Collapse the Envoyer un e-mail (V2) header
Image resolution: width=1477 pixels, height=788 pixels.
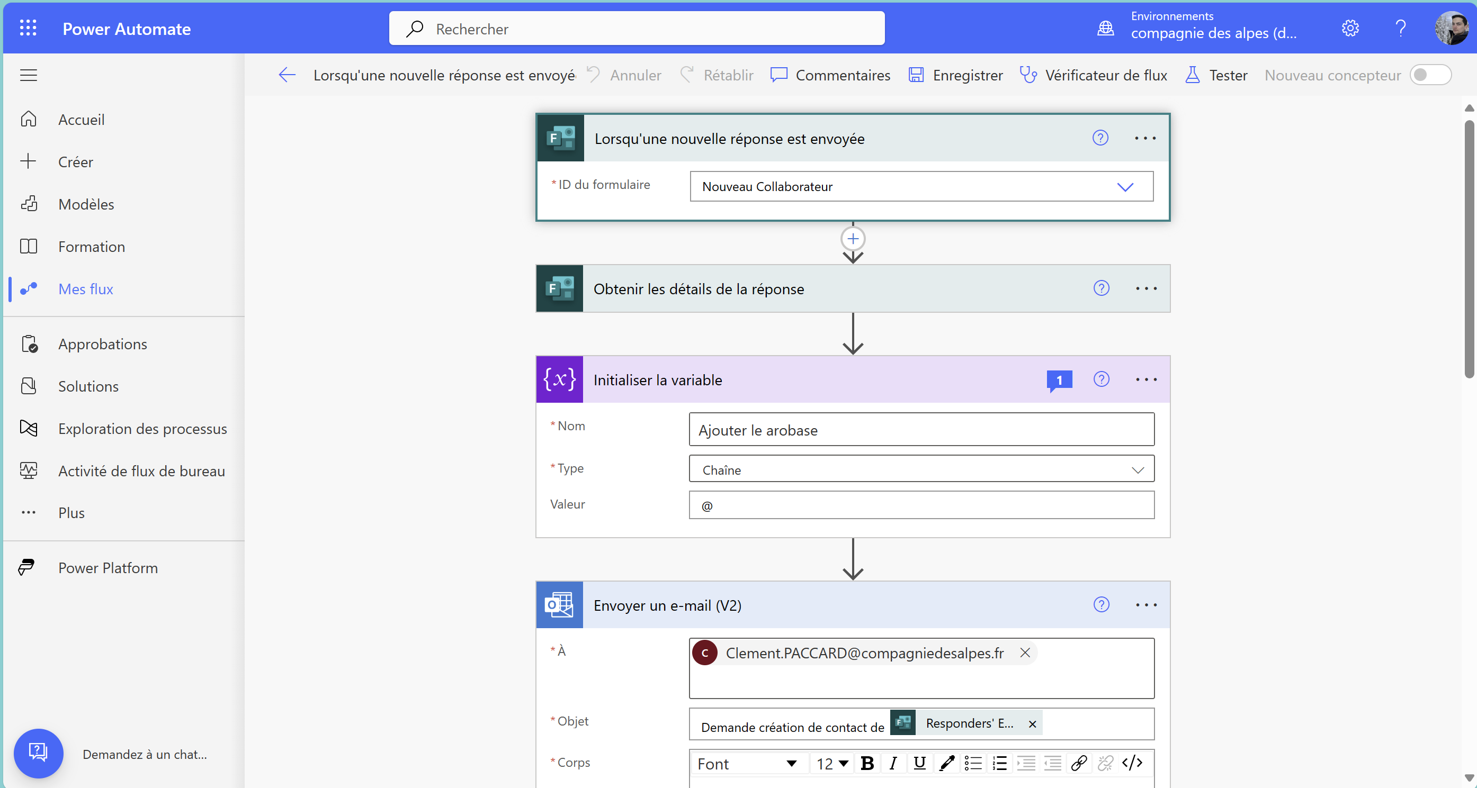(x=853, y=604)
